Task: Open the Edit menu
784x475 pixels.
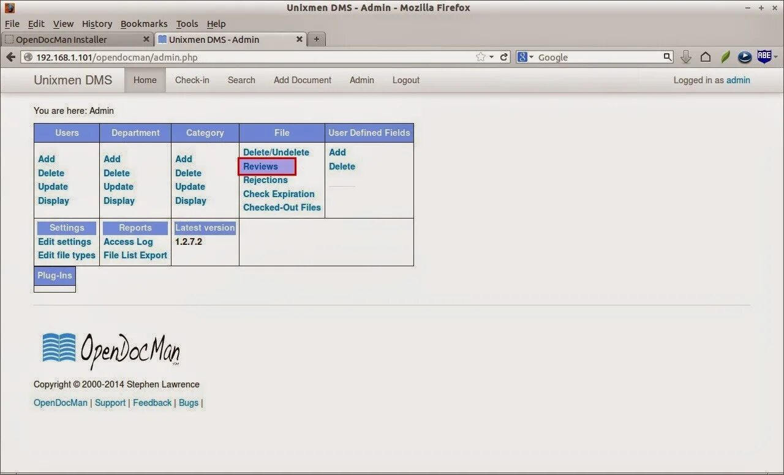Action: click(36, 24)
